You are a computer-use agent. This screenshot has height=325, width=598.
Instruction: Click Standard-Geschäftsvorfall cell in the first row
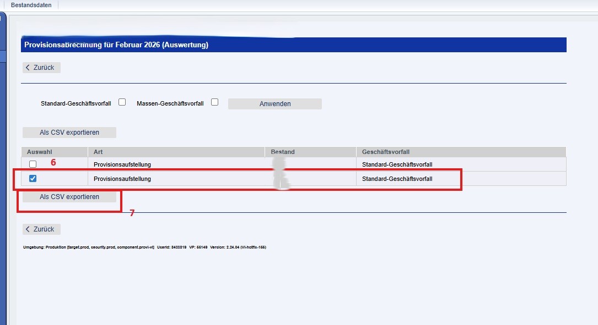[397, 164]
